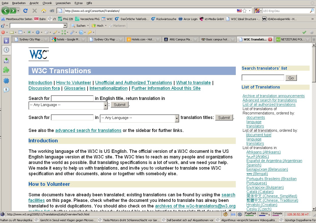Open the downloads sidebar icon
This screenshot has width=316, height=223.
(x=6, y=61)
